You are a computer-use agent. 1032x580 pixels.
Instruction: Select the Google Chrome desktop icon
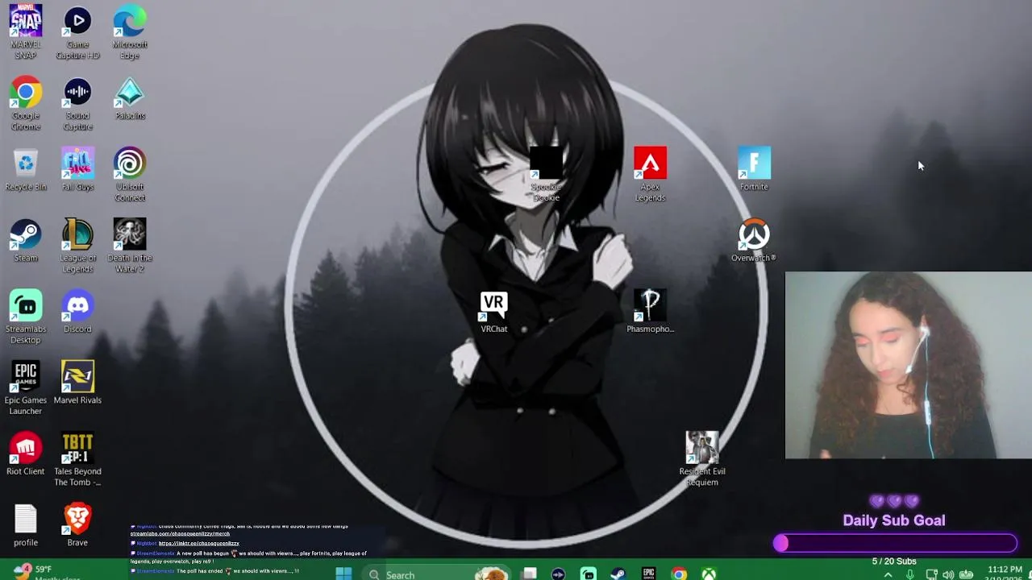[26, 102]
